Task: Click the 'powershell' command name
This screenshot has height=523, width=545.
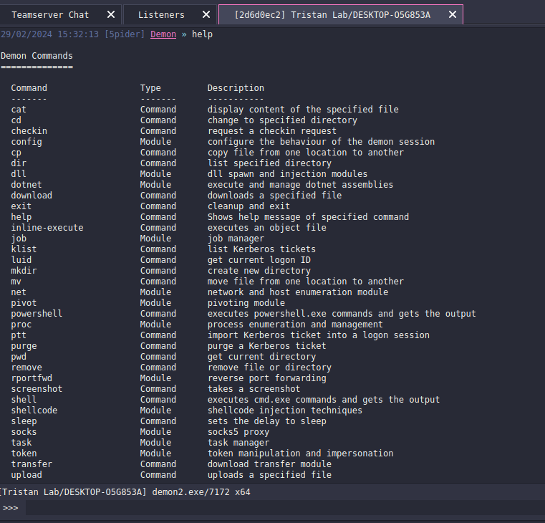Action: click(x=37, y=314)
